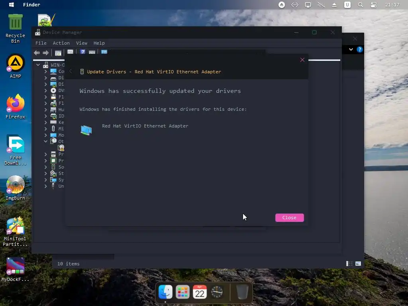Select the DVD disc icon in tree

coord(53,90)
